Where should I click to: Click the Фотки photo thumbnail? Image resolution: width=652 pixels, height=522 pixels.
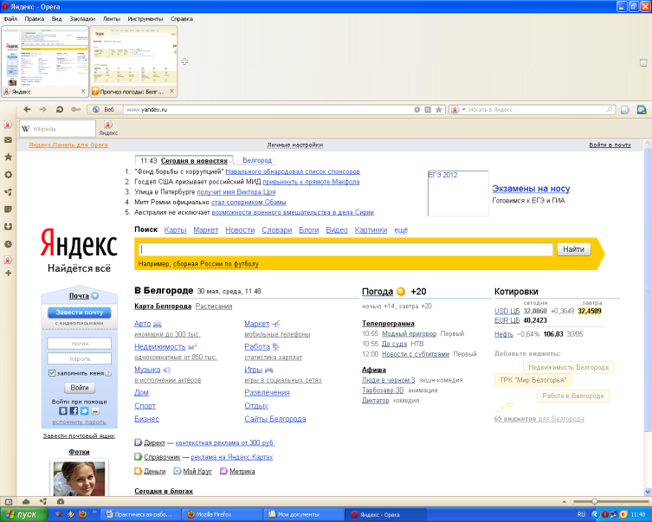[79, 479]
